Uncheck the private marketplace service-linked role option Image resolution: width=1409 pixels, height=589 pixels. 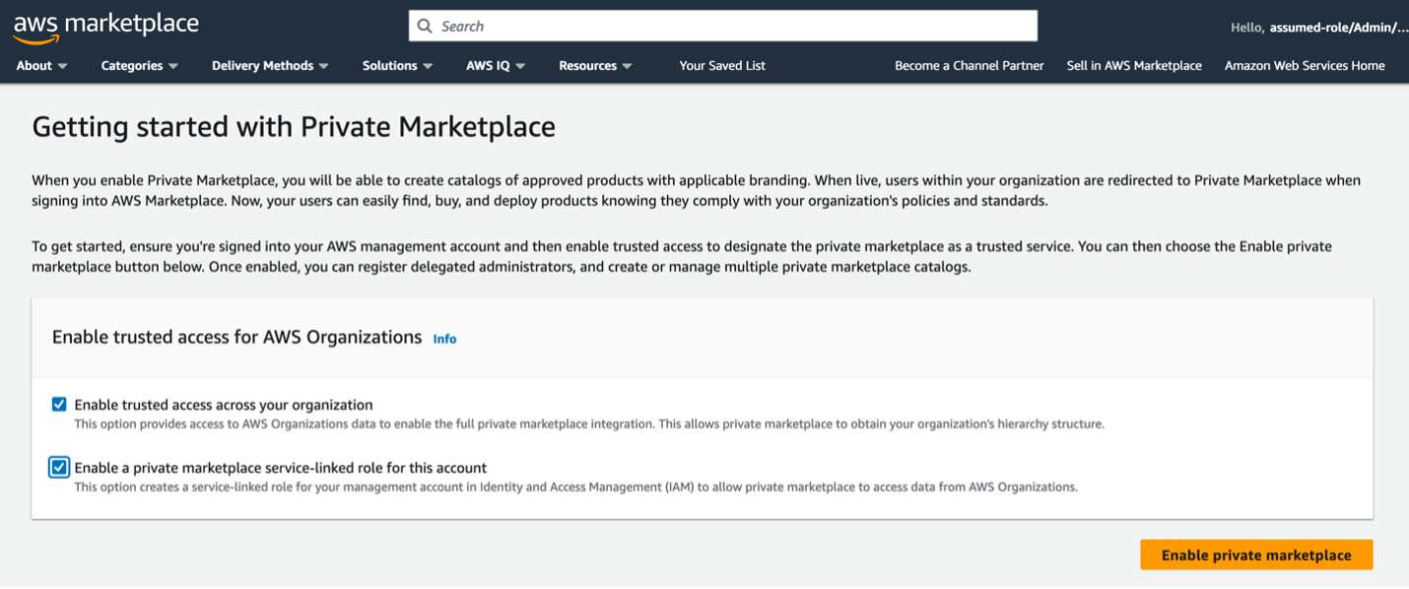pos(59,467)
